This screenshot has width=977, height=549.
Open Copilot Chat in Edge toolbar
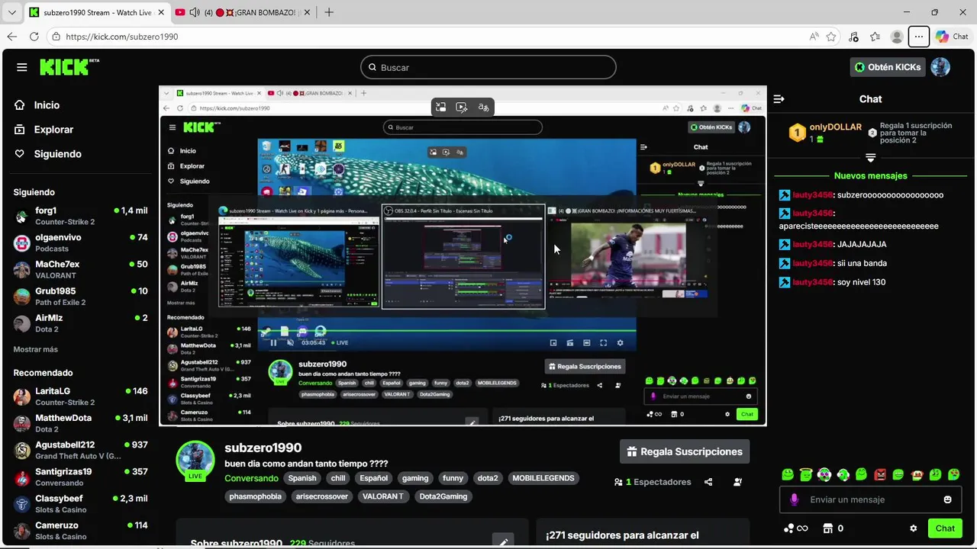[x=951, y=37]
